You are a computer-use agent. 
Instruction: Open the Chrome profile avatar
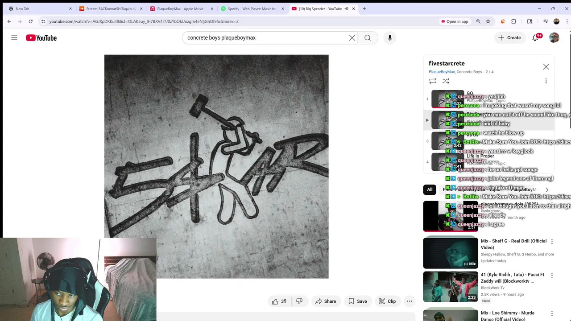[556, 21]
